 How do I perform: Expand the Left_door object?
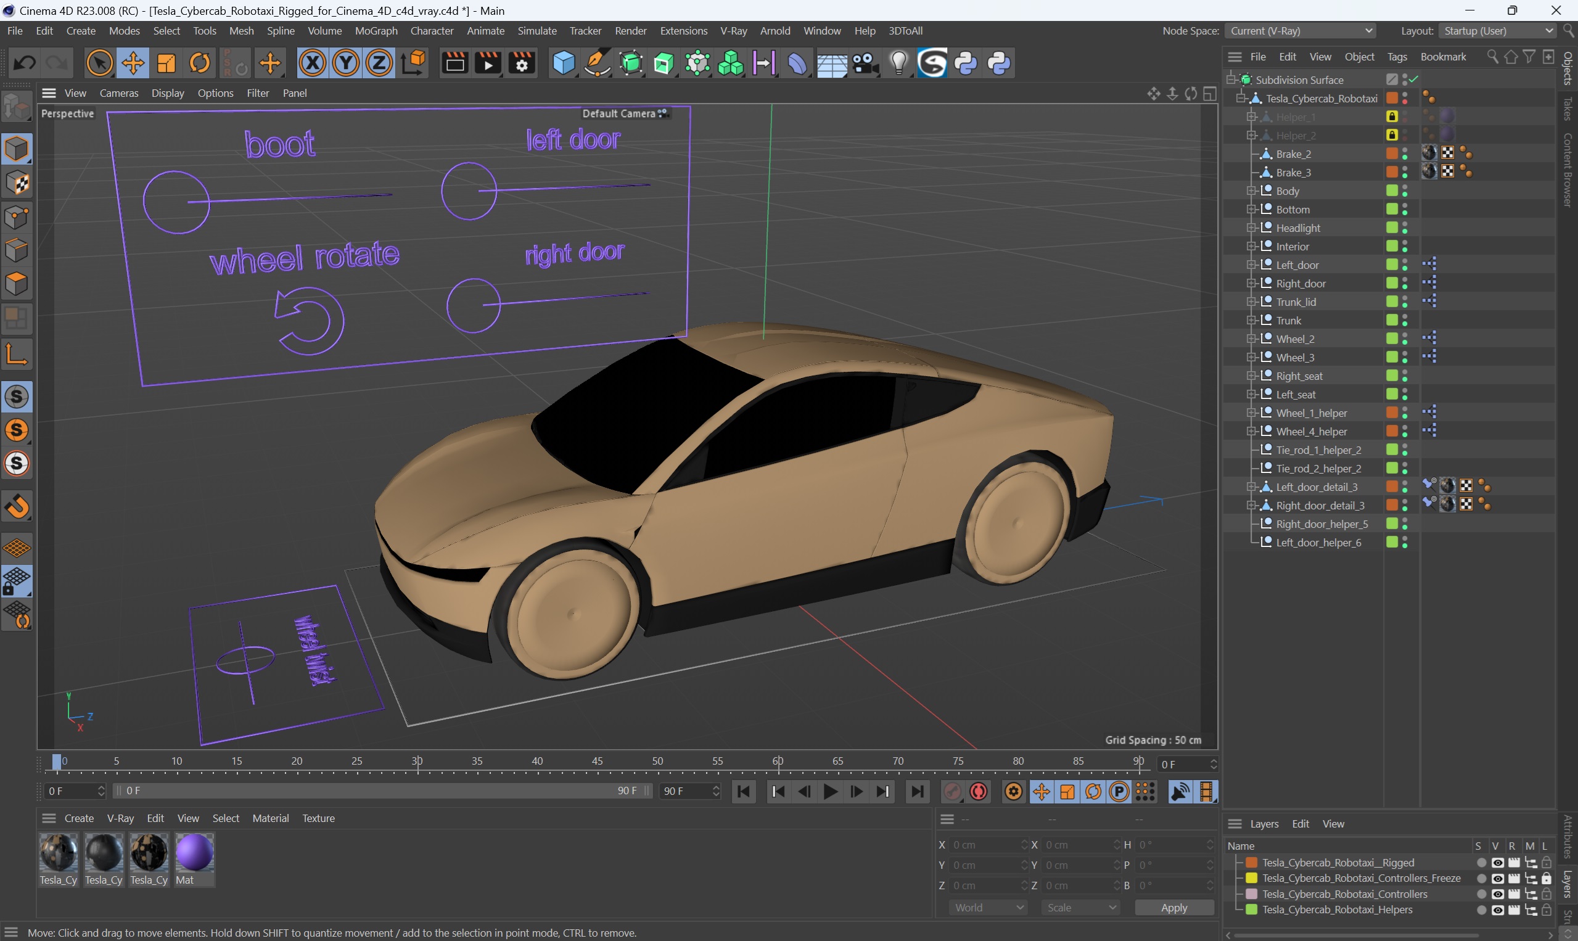pos(1251,265)
